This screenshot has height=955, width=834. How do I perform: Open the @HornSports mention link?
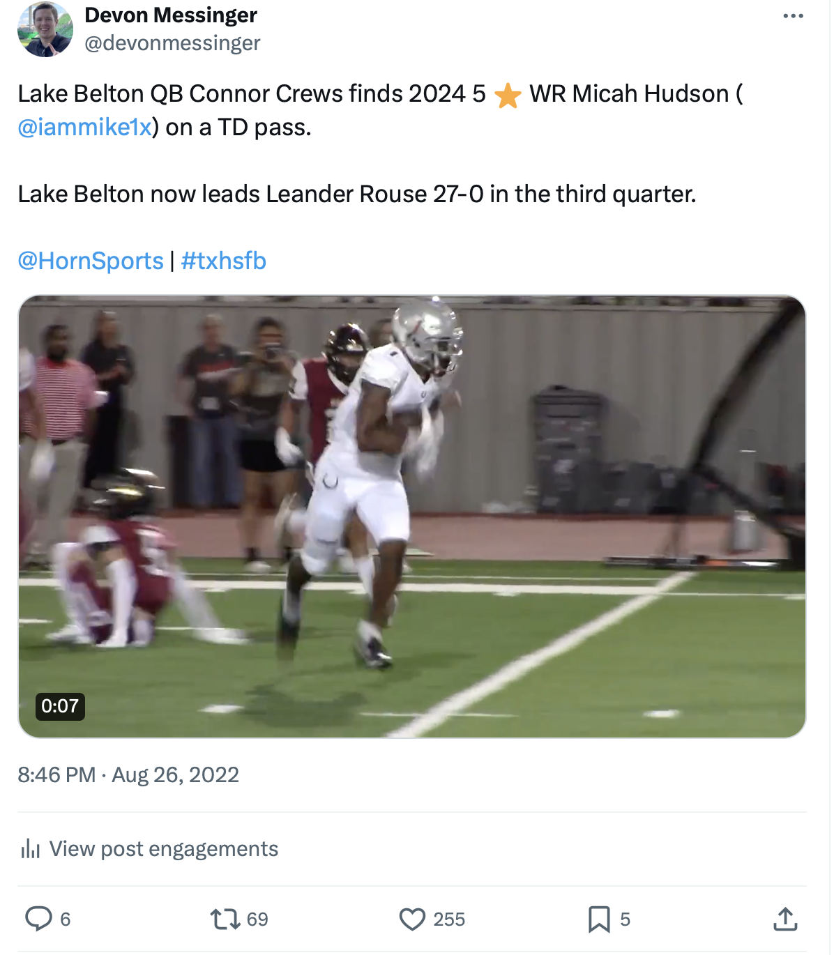(91, 261)
